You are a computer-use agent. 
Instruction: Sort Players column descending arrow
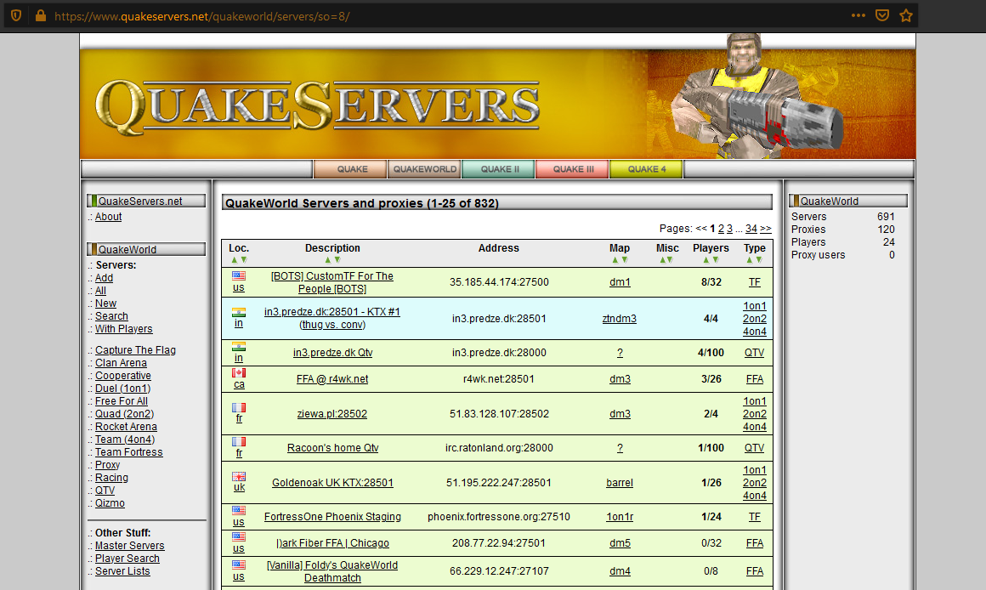coord(716,260)
